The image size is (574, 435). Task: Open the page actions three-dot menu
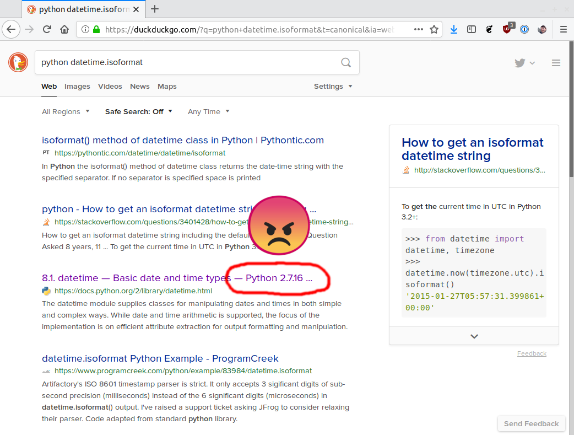click(x=419, y=29)
